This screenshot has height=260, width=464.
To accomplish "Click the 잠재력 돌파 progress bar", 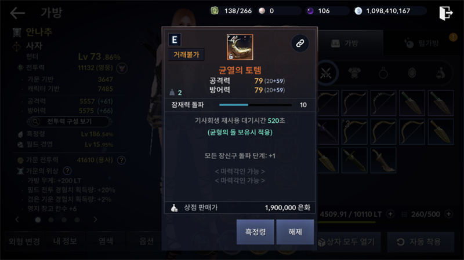I will coord(255,105).
